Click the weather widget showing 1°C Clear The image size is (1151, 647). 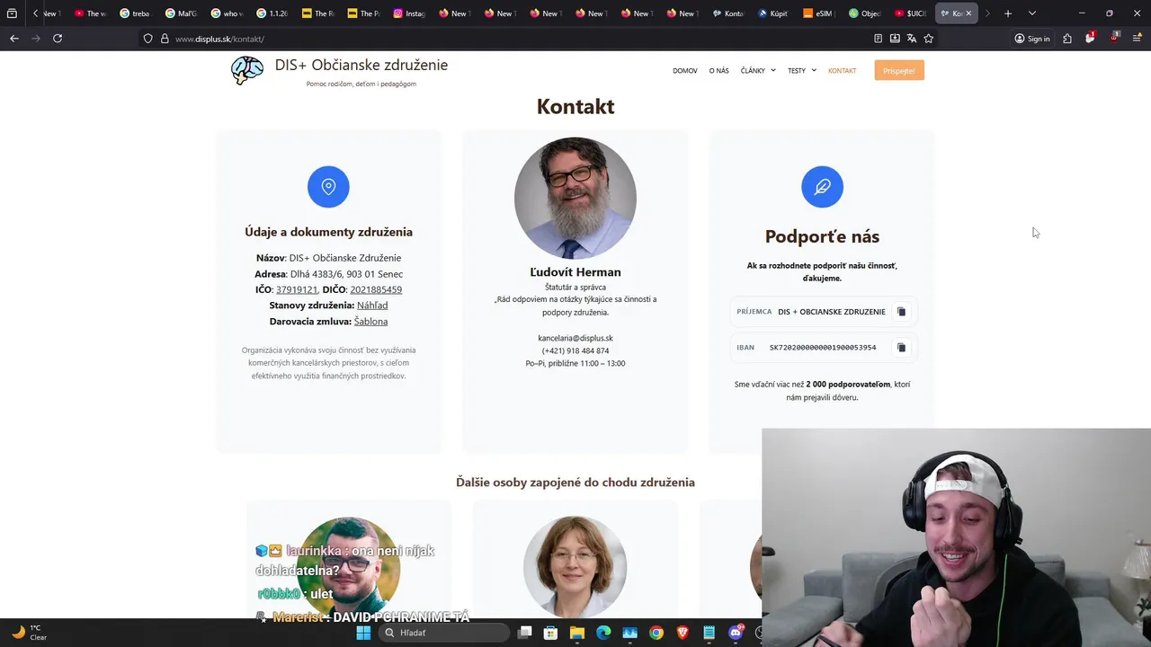click(29, 633)
